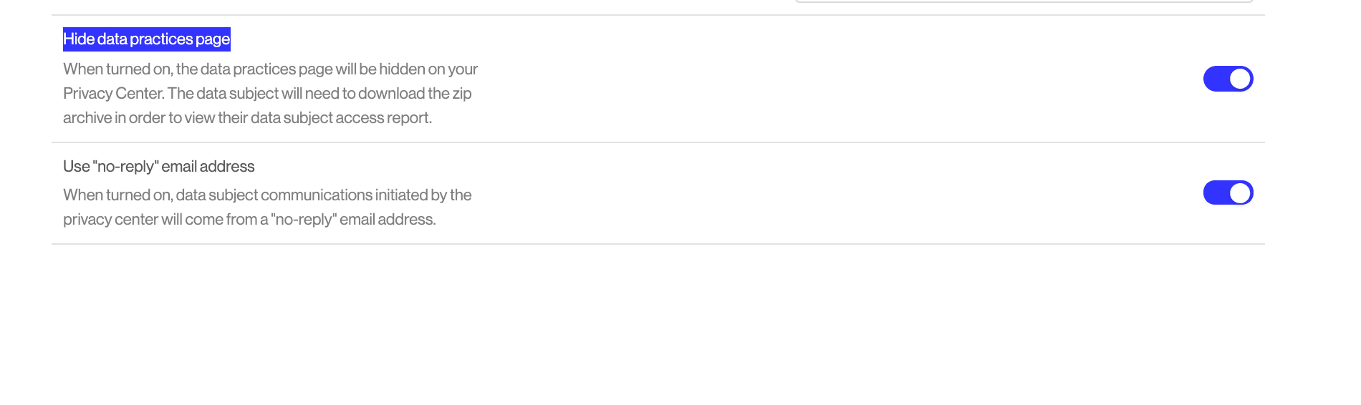Click the words "Privacy Center" in the description
Screen dimensions: 1361x405
tap(113, 94)
